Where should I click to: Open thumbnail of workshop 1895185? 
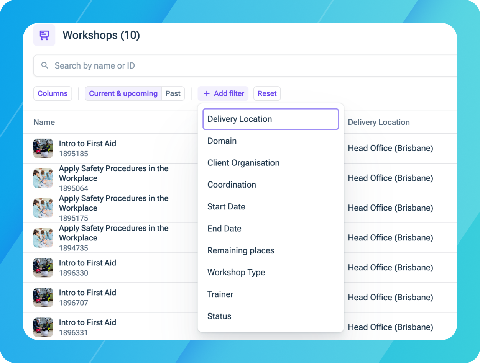43,149
